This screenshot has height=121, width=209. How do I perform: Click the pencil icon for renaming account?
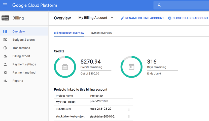click(x=122, y=18)
